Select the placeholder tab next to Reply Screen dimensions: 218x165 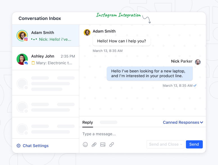pos(108,122)
